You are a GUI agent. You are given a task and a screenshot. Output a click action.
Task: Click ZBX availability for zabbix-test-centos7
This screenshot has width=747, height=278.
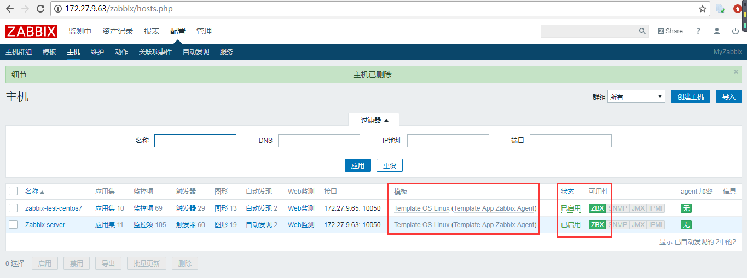tap(597, 208)
